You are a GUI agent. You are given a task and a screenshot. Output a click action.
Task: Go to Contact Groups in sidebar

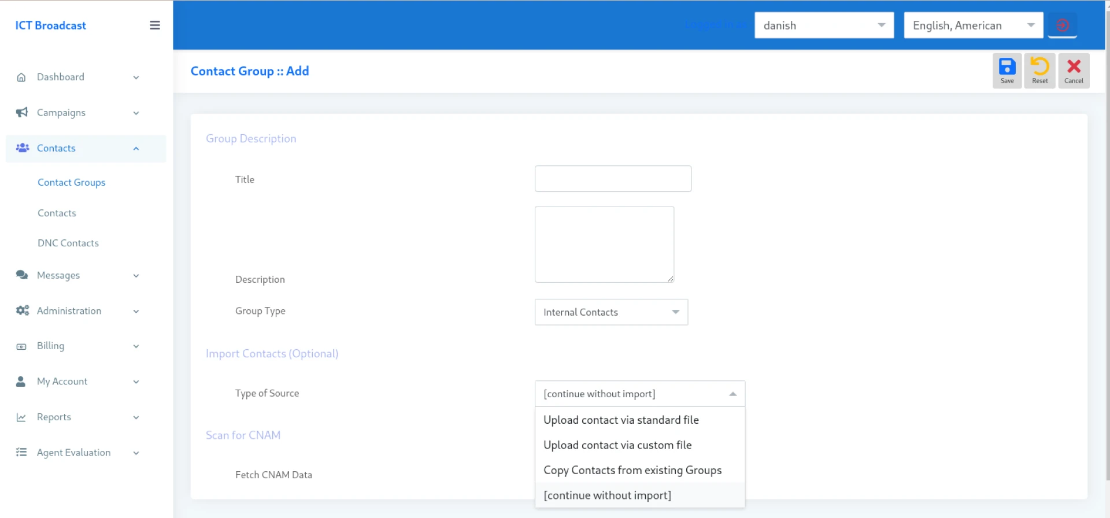72,183
